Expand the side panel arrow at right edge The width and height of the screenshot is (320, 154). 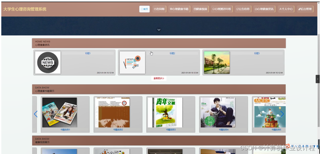[317, 79]
